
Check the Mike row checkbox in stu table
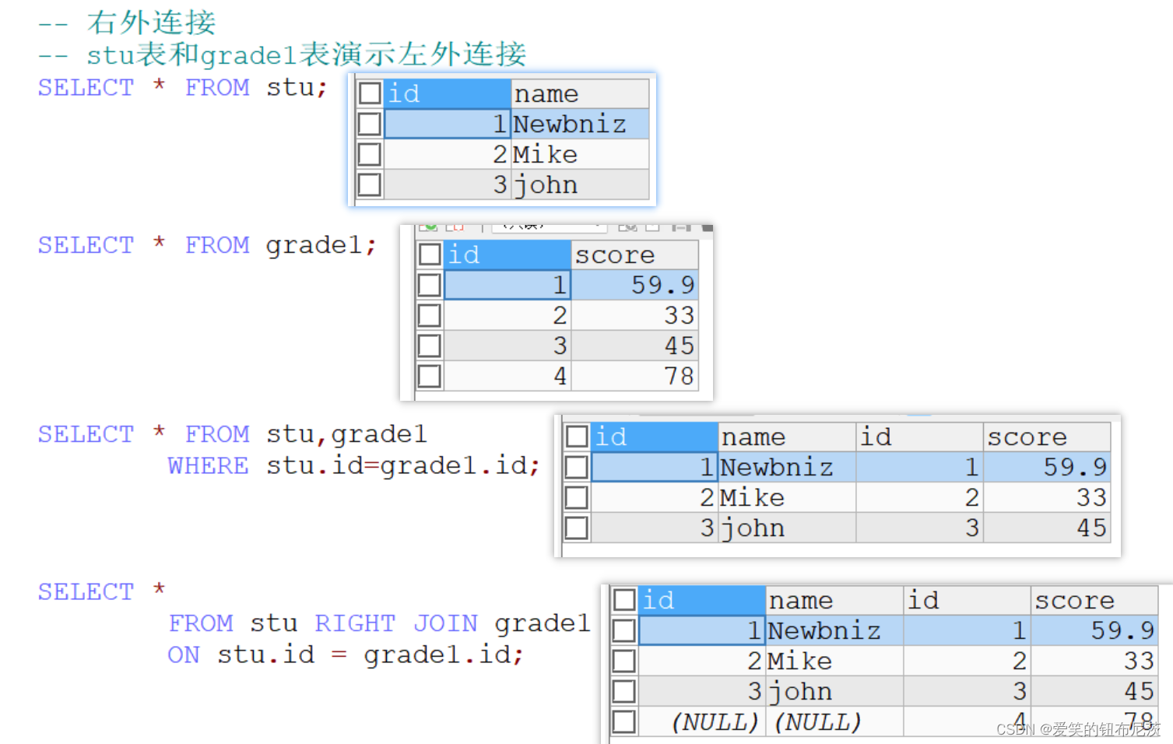tap(370, 154)
